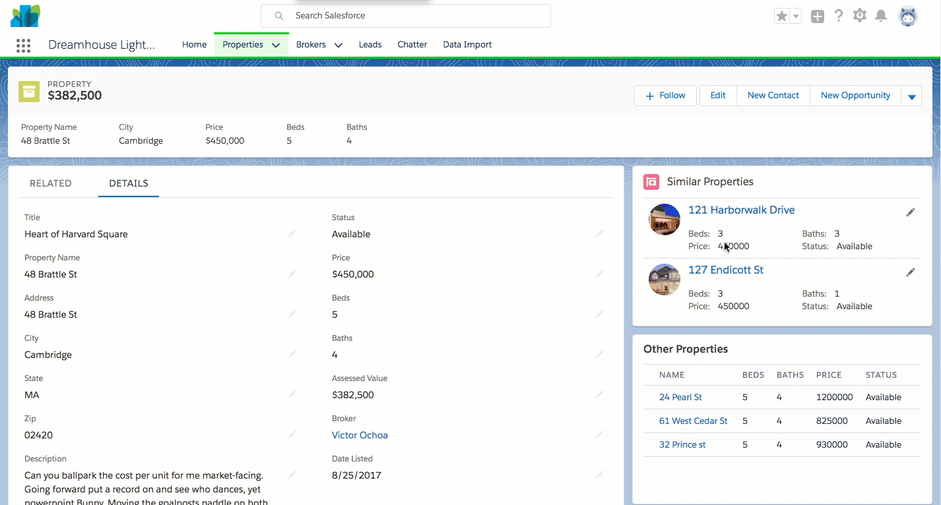Click the price value 825000

tap(832, 421)
